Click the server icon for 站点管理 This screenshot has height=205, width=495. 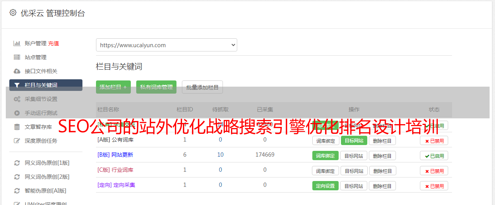[x=17, y=57]
